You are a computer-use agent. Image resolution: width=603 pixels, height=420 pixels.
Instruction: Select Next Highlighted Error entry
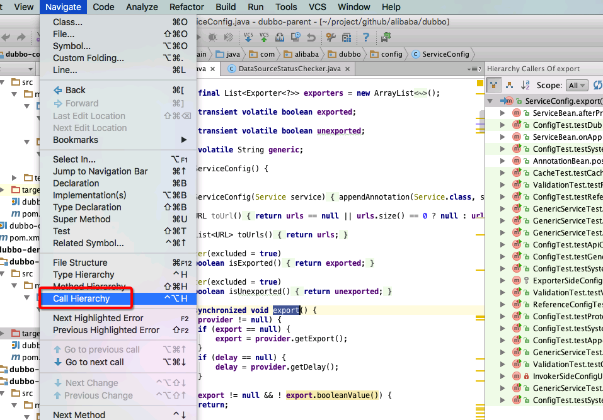pos(118,318)
